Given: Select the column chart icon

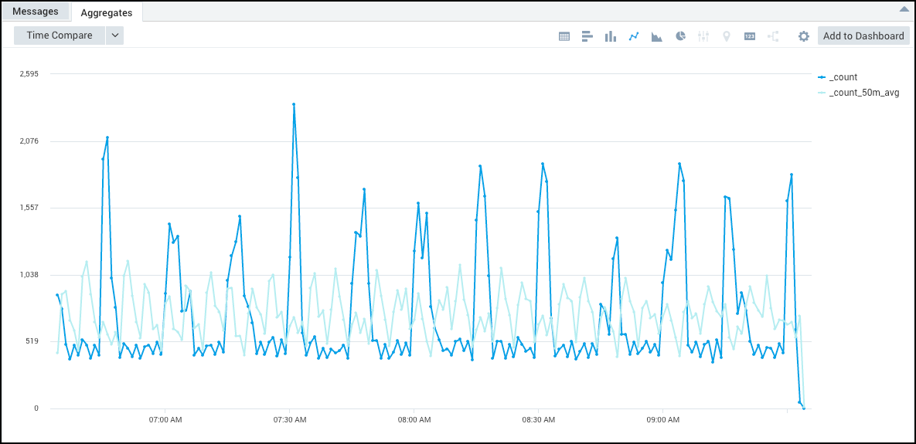Looking at the screenshot, I should pyautogui.click(x=610, y=36).
